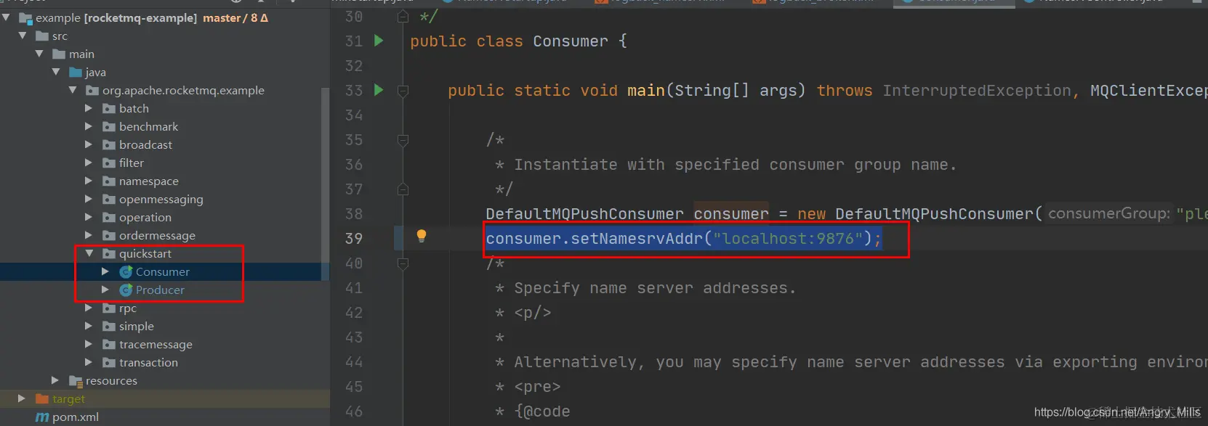Collapse the quickstart package
This screenshot has height=426, width=1208.
click(x=89, y=253)
